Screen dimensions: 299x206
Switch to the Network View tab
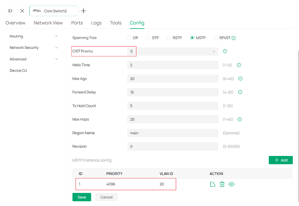pyautogui.click(x=48, y=23)
